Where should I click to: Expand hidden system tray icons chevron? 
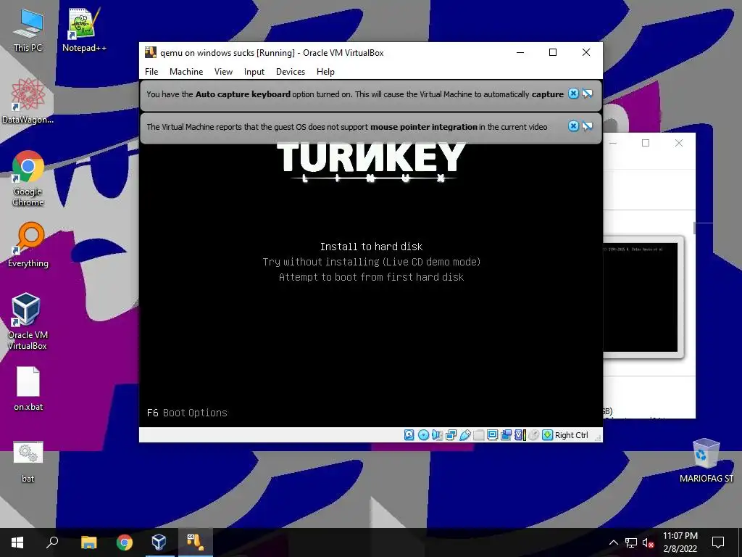click(613, 542)
